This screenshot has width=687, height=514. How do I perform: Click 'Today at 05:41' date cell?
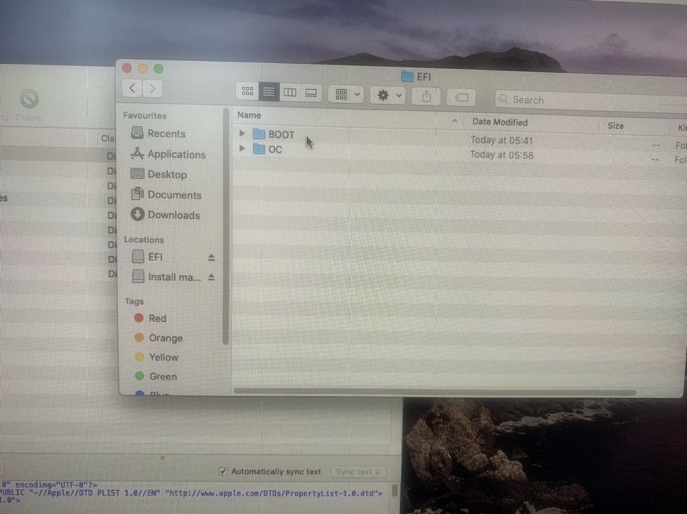coord(502,141)
